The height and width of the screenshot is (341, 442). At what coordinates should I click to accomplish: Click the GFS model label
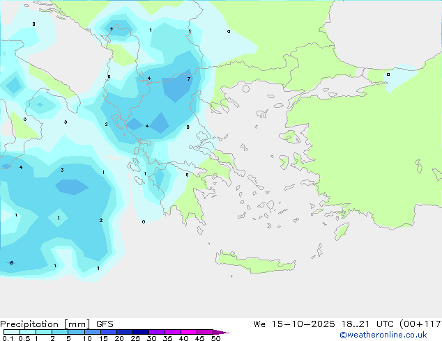point(105,324)
